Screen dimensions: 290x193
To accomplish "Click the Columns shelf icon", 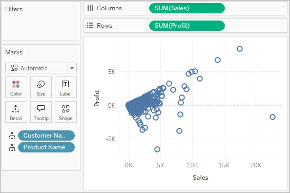I will (x=90, y=8).
